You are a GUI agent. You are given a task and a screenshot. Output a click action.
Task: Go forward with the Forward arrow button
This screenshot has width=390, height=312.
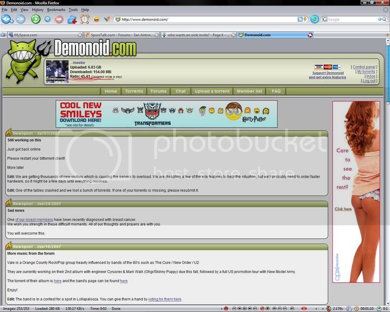pos(20,19)
